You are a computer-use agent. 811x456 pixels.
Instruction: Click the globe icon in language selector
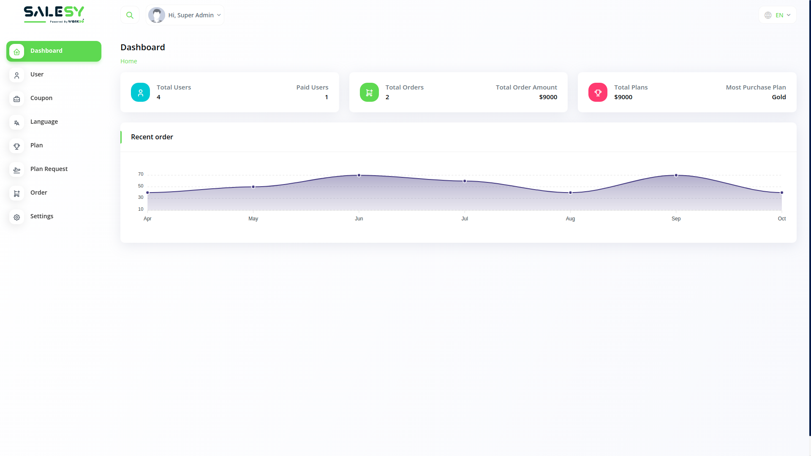tap(768, 15)
